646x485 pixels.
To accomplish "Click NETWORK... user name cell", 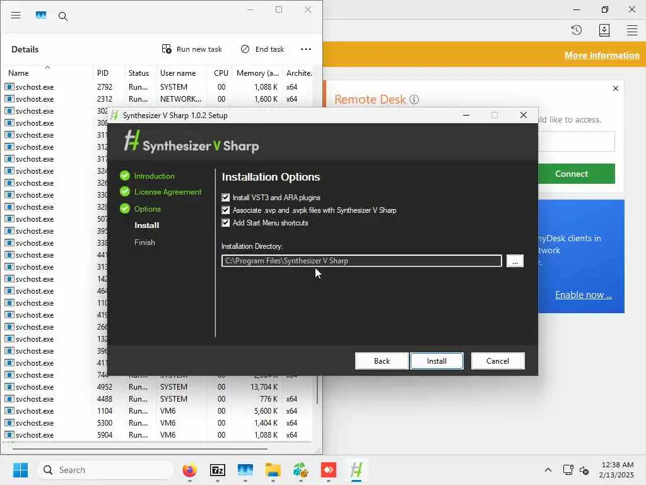I will coord(180,99).
